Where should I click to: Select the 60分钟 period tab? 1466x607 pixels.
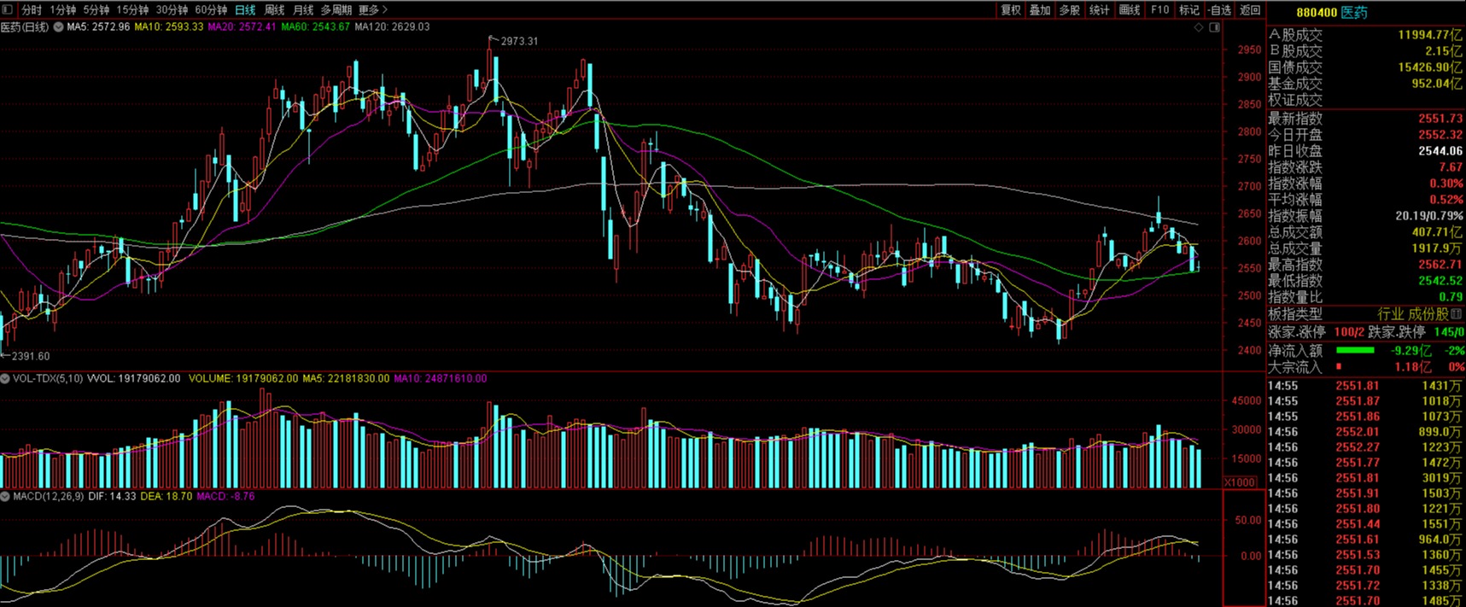pos(211,9)
